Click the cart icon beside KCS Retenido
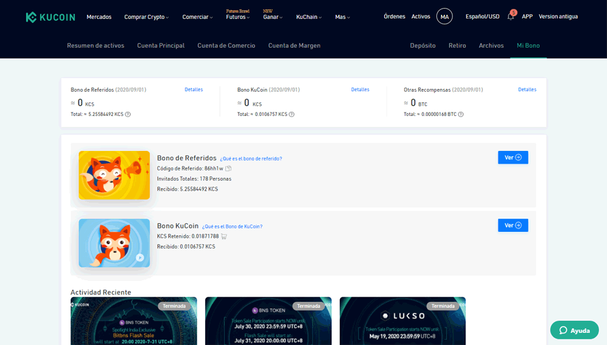Image resolution: width=607 pixels, height=345 pixels. point(224,237)
